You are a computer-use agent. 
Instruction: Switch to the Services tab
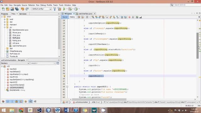tap(23, 14)
